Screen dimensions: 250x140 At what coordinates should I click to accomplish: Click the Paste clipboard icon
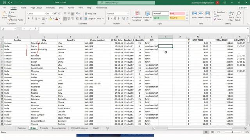coord(5,14)
